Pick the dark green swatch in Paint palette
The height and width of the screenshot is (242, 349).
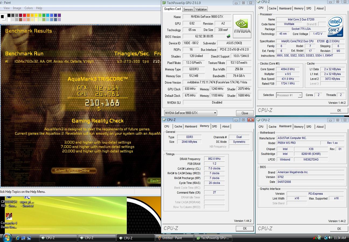(x=44, y=15)
